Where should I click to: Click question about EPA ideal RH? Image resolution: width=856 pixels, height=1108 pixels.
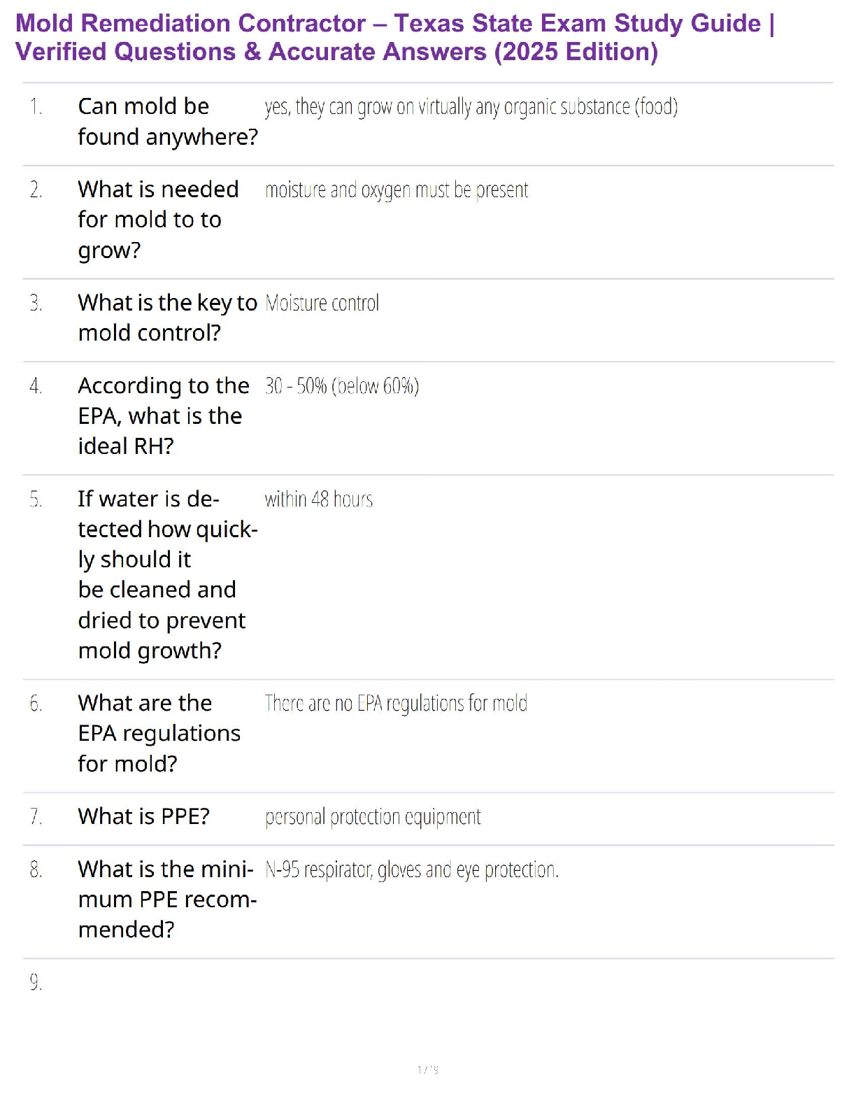click(163, 415)
